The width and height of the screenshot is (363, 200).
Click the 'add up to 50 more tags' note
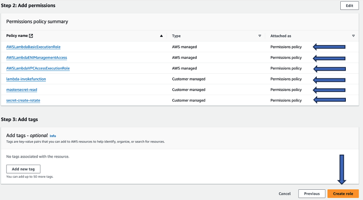pos(30,176)
